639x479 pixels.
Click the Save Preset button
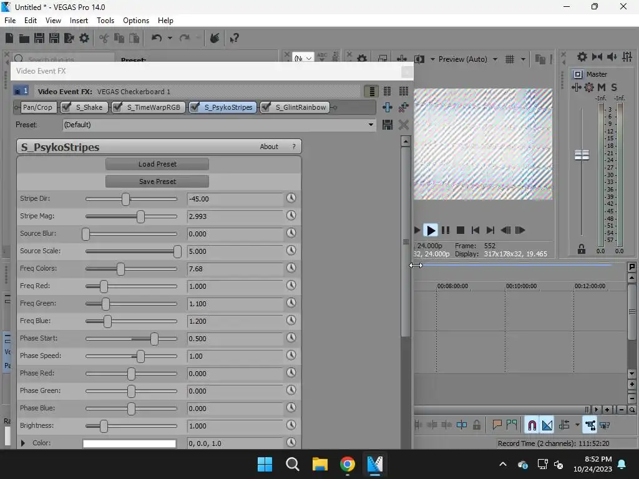157,181
